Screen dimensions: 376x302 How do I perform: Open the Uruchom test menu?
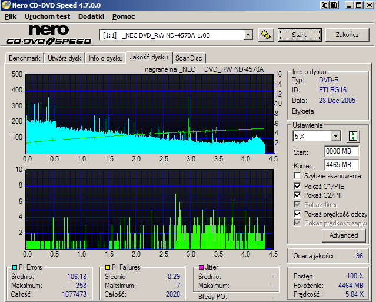click(47, 16)
